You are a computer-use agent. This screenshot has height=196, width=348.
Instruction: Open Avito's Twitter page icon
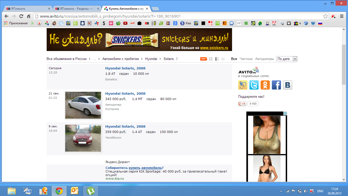point(254,85)
